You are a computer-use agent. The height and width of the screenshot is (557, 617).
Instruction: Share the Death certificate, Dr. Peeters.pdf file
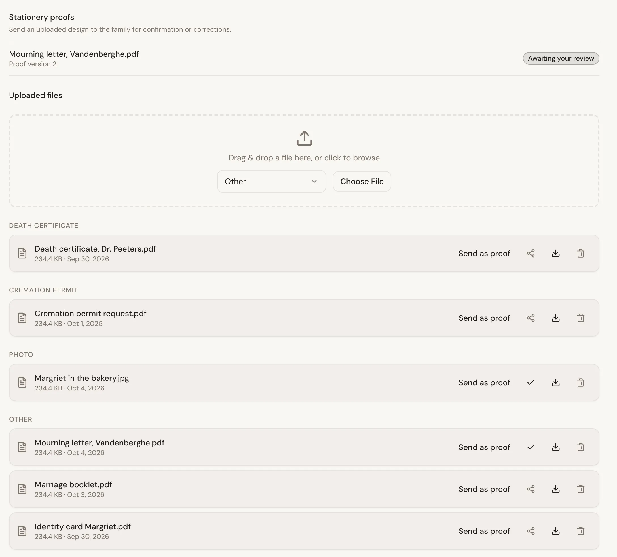(x=531, y=253)
